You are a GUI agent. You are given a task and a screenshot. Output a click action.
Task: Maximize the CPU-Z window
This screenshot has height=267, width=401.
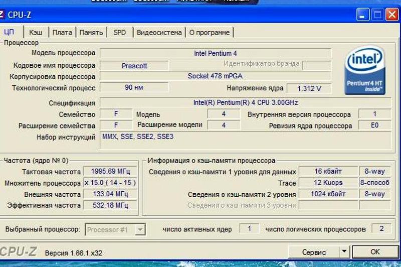377,15
